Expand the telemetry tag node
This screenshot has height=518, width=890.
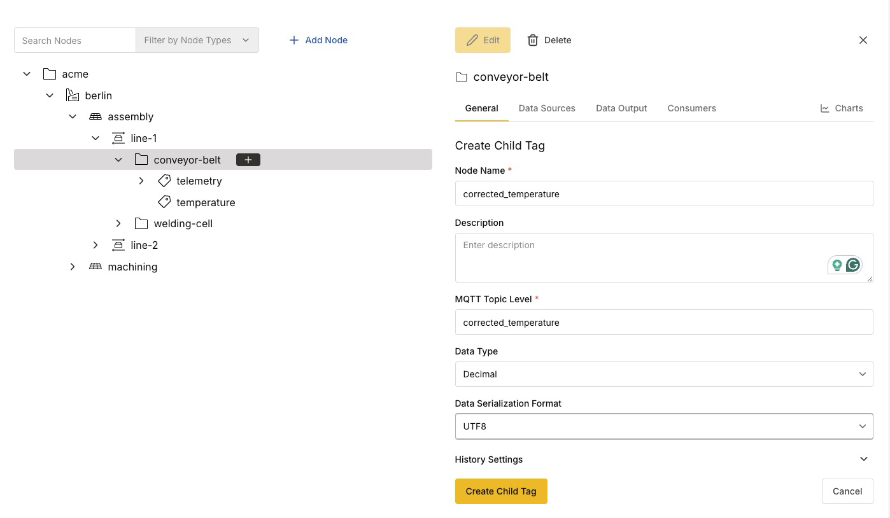(141, 181)
